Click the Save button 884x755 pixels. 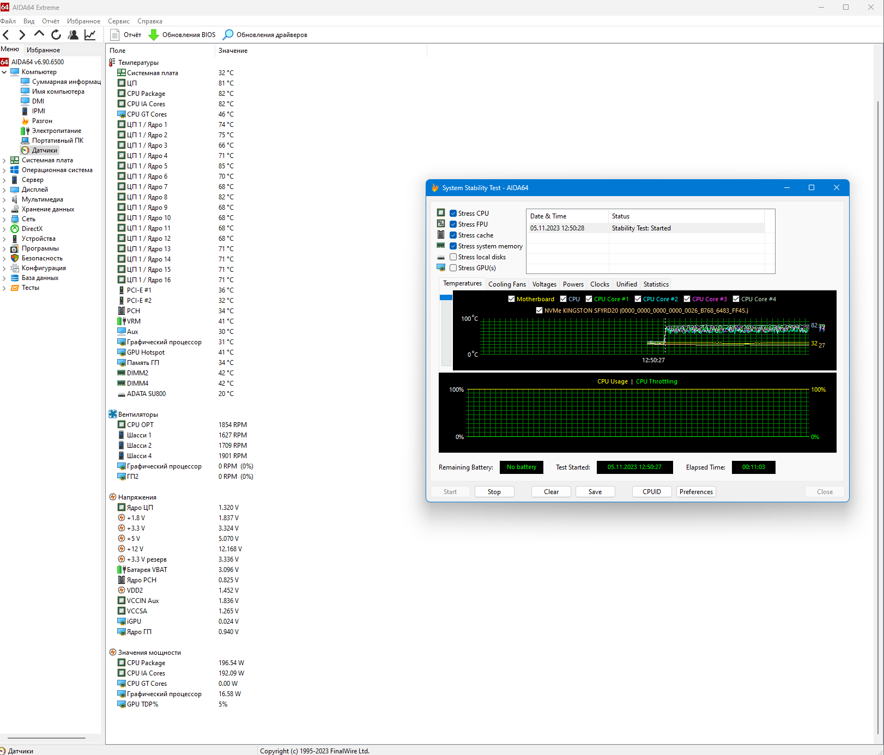[x=595, y=492]
